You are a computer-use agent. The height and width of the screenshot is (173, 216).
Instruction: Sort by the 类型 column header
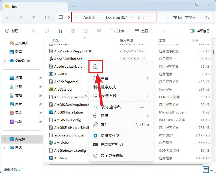pos(162,41)
